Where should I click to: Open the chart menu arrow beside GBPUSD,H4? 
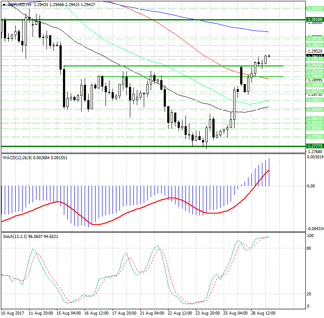pos(3,3)
